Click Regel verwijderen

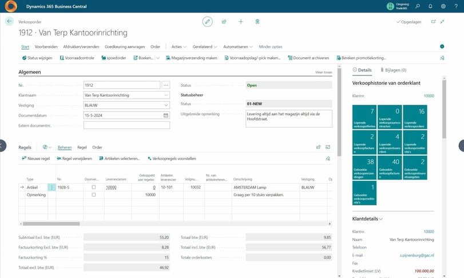(x=74, y=158)
